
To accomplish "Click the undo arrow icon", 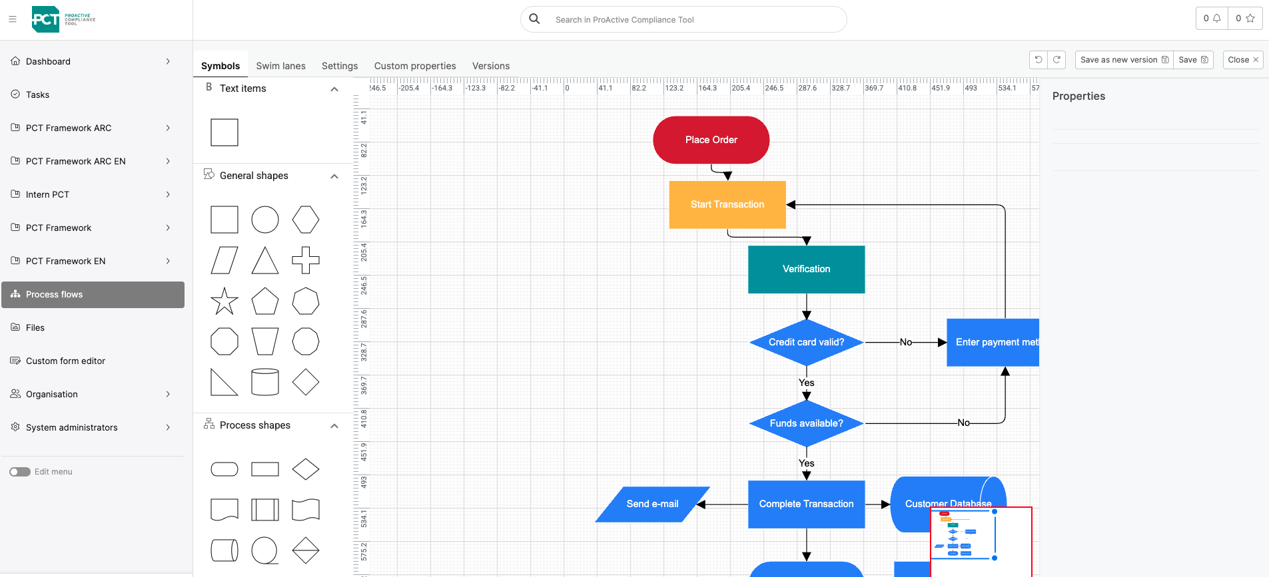I will click(x=1038, y=60).
